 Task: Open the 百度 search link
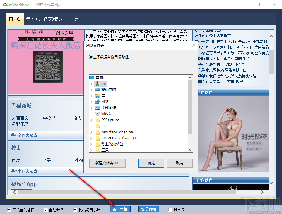16,160
